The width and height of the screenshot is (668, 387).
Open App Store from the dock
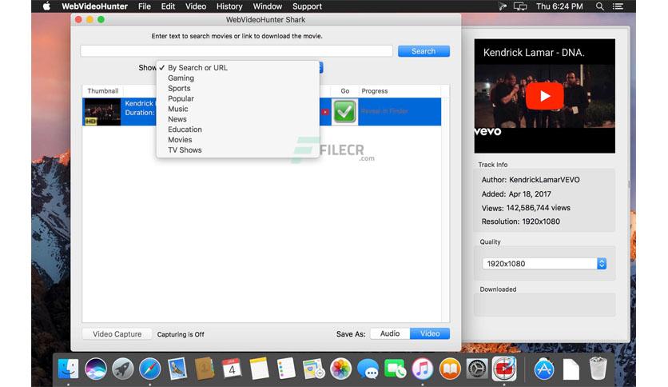544,369
